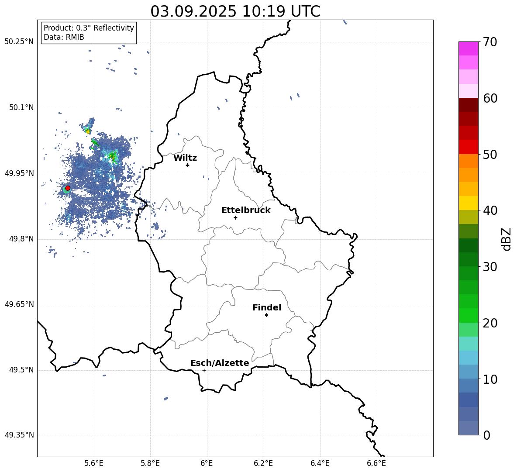Click the orange colorbar swatch just below 50
The width and height of the screenshot is (517, 472).
(x=468, y=161)
